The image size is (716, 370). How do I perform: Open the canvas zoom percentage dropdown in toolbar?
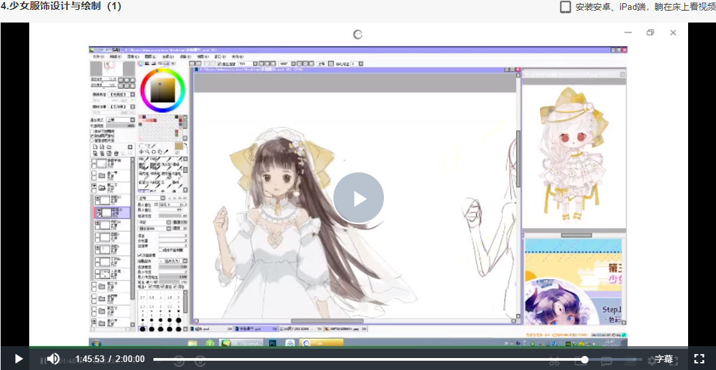point(255,64)
